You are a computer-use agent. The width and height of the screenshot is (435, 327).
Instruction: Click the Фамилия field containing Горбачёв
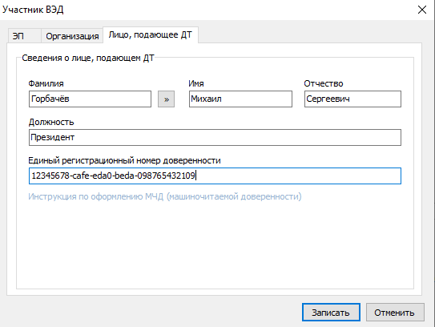[91, 99]
